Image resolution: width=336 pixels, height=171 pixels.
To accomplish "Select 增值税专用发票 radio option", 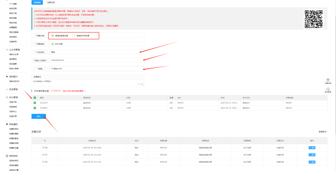I will [74, 36].
